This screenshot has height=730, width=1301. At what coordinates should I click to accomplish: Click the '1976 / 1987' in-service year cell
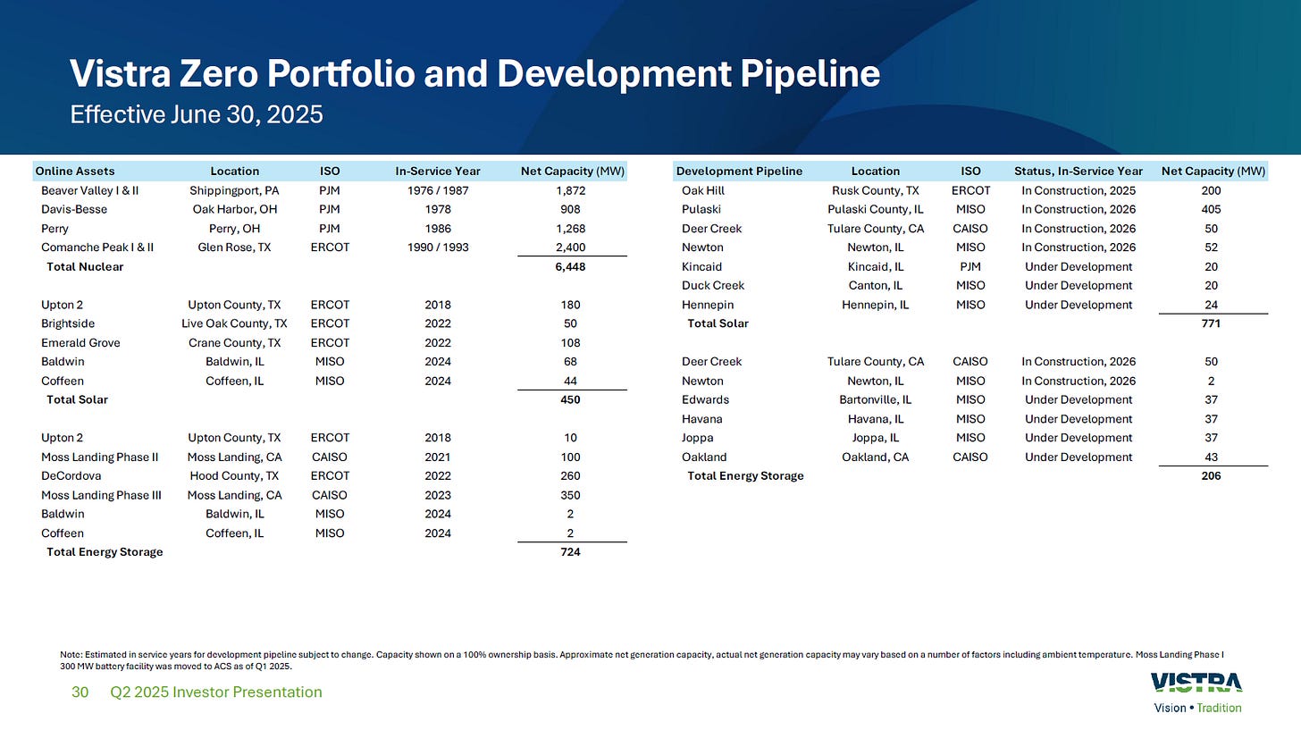point(438,190)
